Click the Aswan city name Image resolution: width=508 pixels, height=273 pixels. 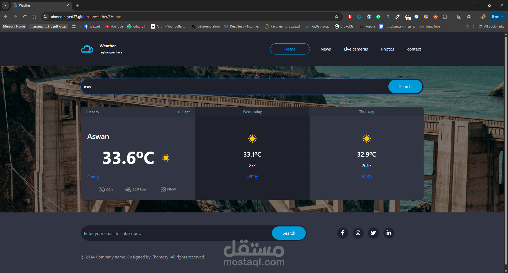(98, 136)
